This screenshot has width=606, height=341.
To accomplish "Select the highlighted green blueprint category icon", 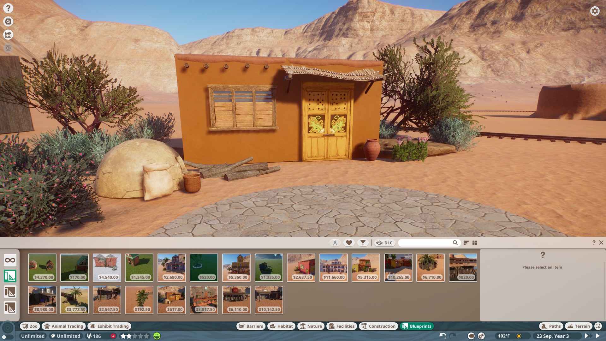I will pos(10,276).
